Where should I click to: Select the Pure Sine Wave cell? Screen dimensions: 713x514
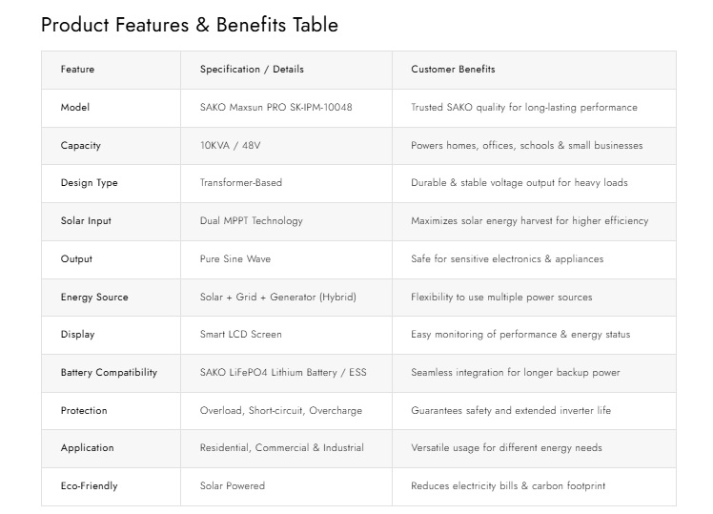click(234, 259)
